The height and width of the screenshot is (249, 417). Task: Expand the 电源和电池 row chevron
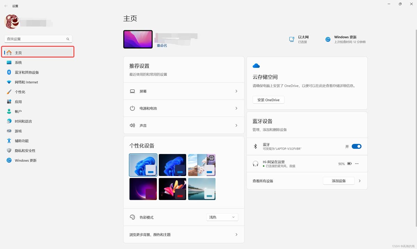[x=236, y=108]
